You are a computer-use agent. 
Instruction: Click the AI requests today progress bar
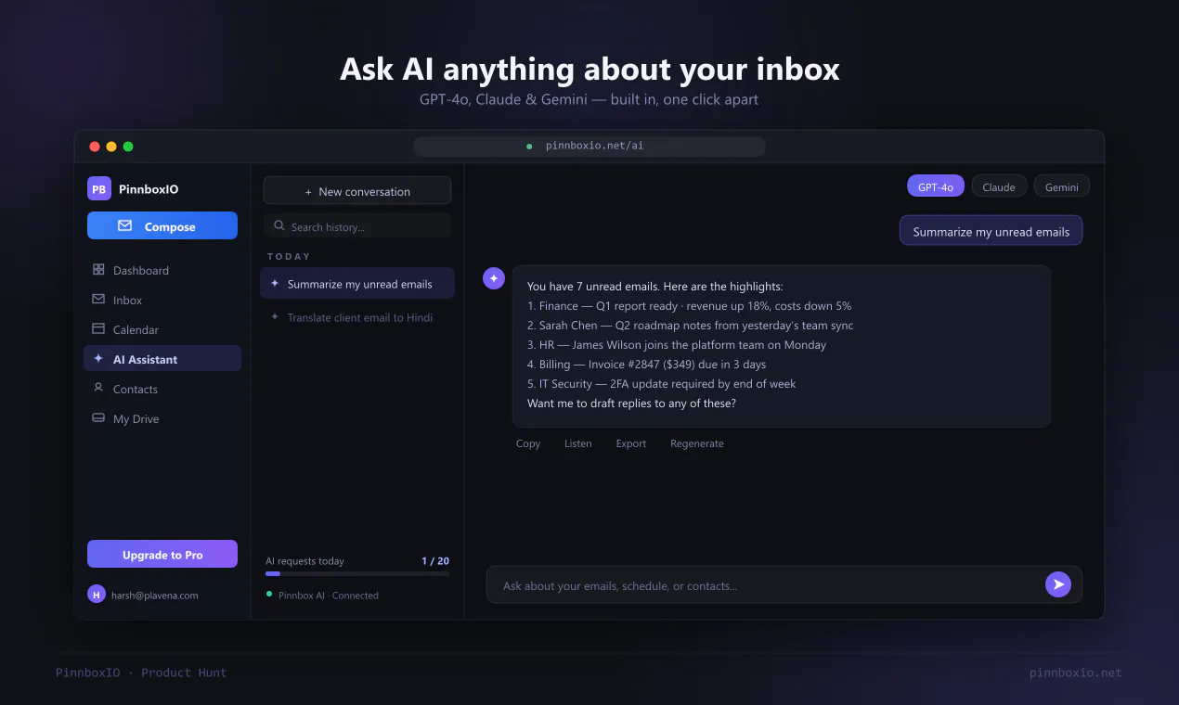[357, 574]
